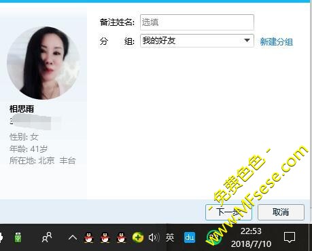Open the volume speaker icon

tap(154, 237)
